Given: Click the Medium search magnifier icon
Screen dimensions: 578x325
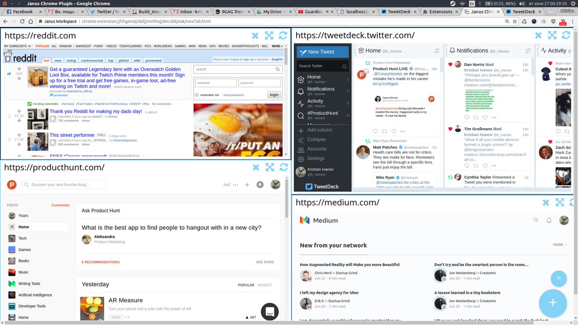Looking at the screenshot, I should pos(536,220).
